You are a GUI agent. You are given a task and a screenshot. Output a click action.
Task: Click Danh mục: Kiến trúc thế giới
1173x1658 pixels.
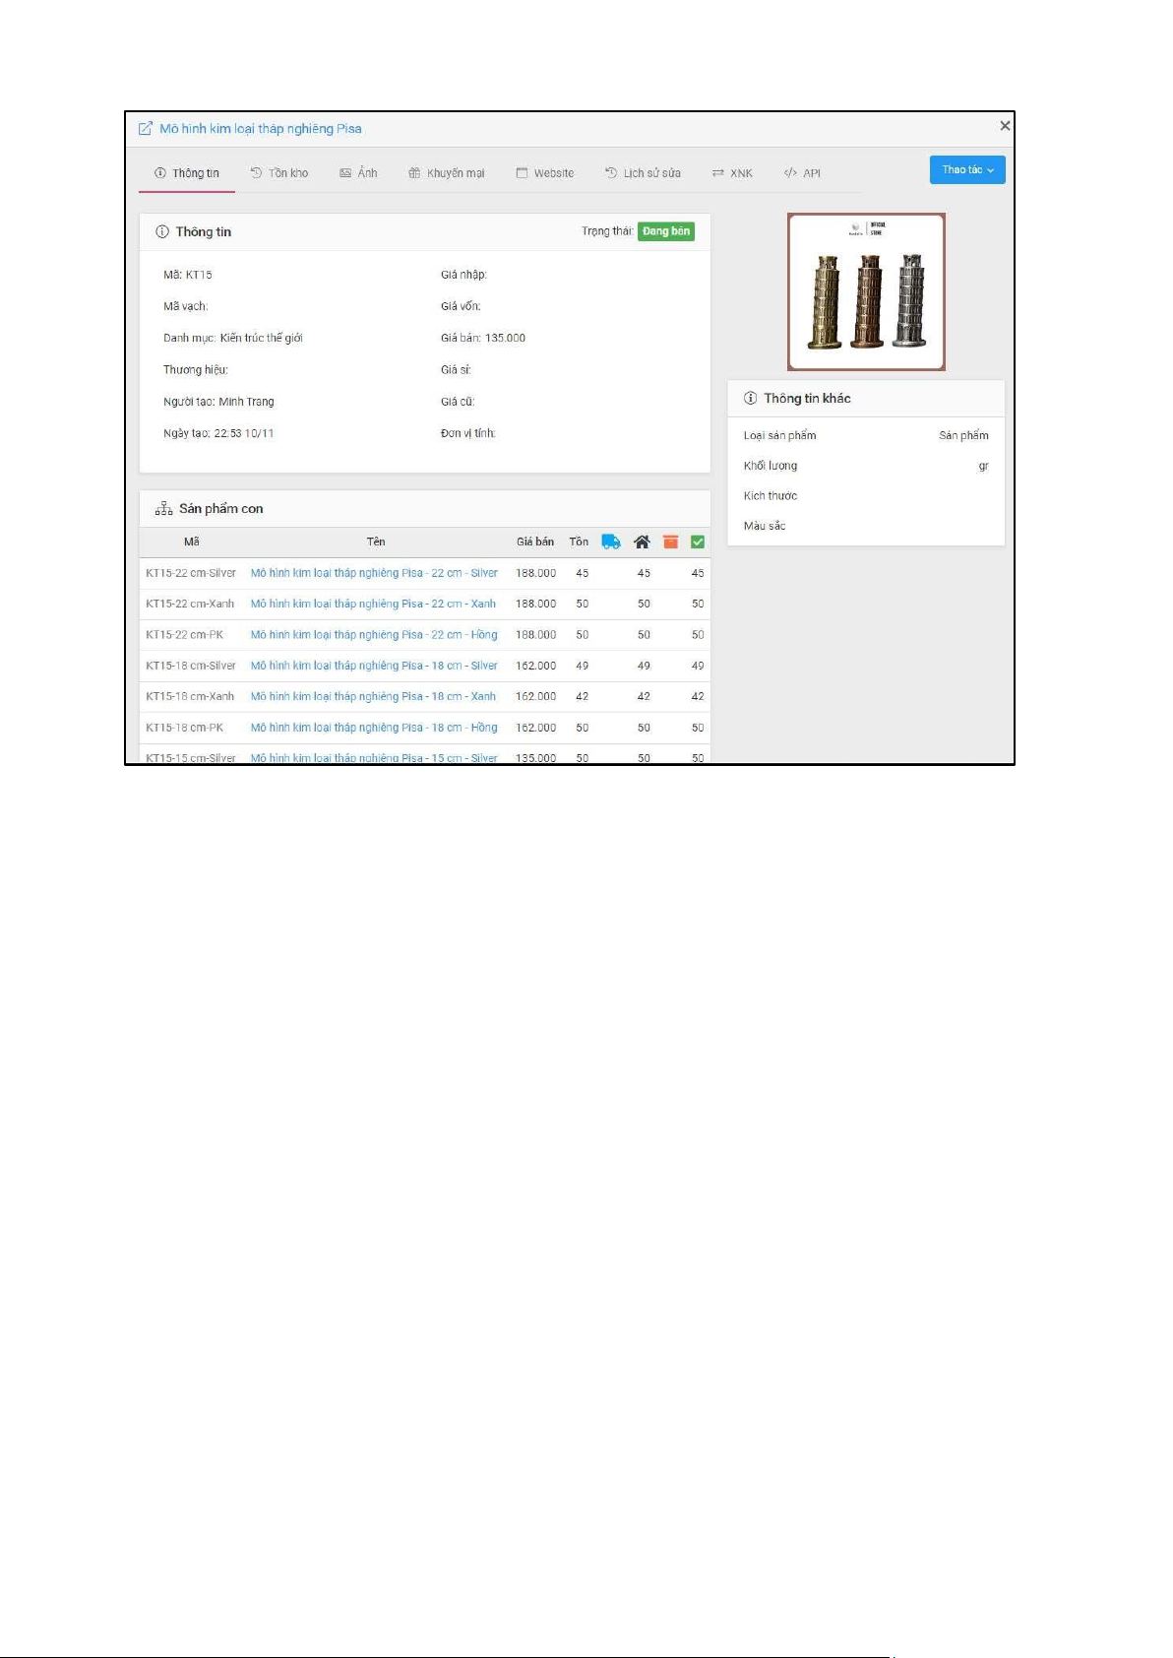click(233, 338)
